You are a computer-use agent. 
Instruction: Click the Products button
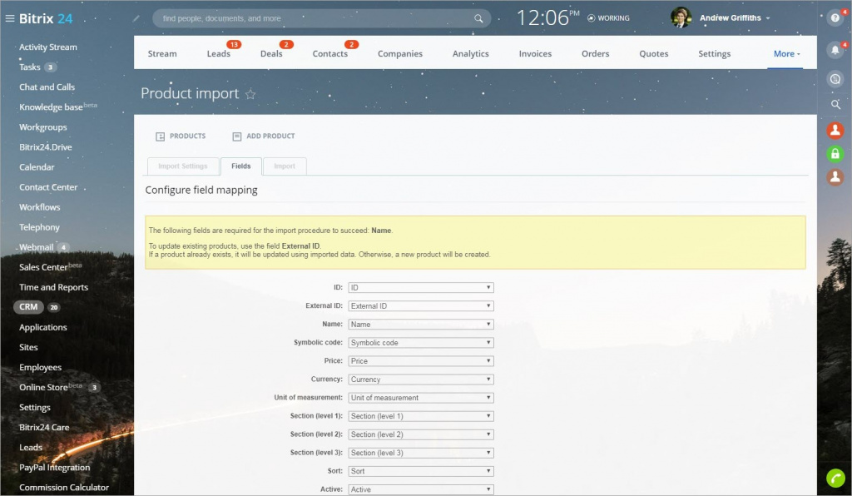point(181,136)
